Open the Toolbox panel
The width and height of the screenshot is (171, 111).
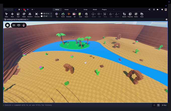(x=136, y=15)
